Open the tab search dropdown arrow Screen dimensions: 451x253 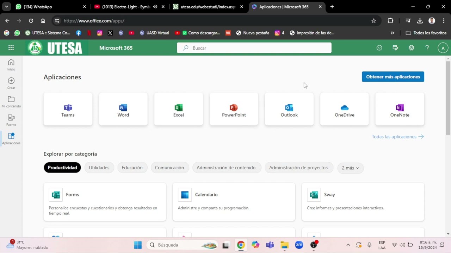coord(6,7)
